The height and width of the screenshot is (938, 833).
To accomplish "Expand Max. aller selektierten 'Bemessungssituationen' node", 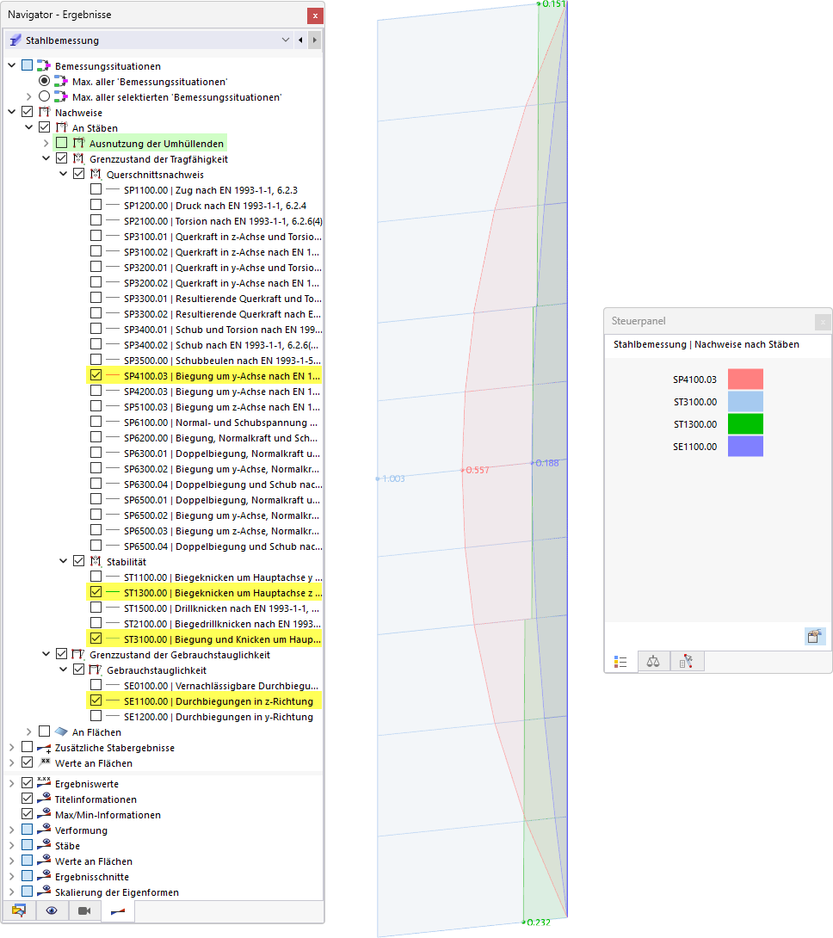I will [28, 96].
